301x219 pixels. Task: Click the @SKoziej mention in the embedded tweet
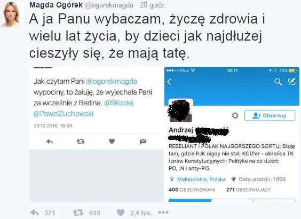[118, 103]
